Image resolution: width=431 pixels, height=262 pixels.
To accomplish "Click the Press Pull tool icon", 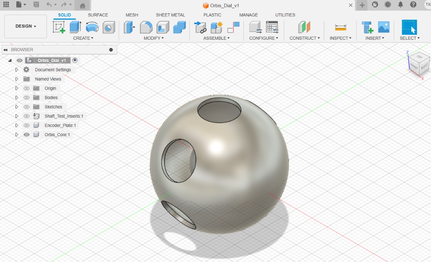I will [129, 27].
